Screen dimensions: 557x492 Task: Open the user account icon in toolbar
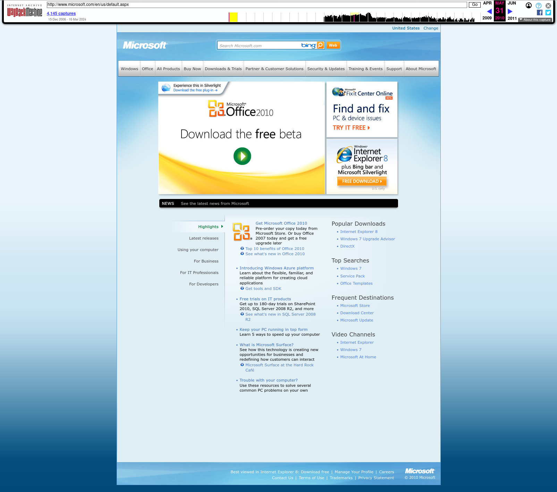(529, 6)
